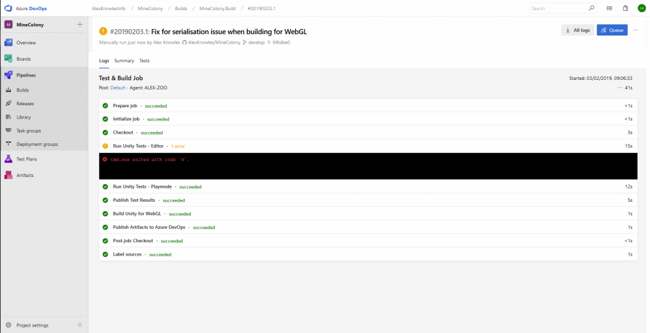The height and width of the screenshot is (333, 650).
Task: Open Publish Test Results step
Action: pos(368,200)
